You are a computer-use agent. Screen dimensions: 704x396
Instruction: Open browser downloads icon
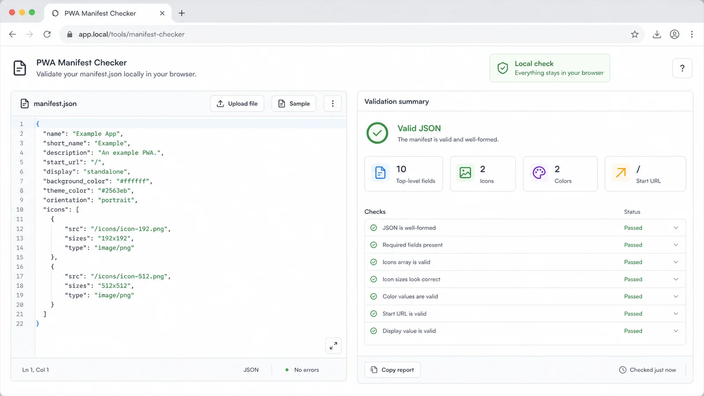(657, 34)
